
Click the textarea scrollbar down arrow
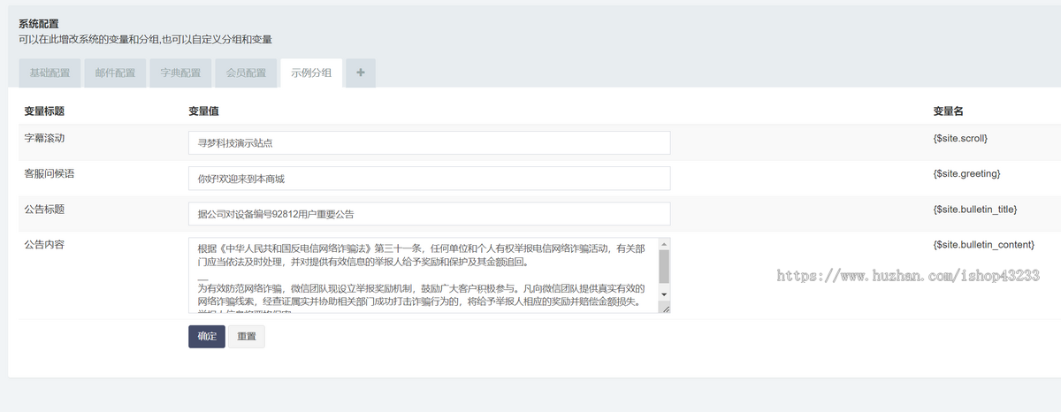(664, 294)
